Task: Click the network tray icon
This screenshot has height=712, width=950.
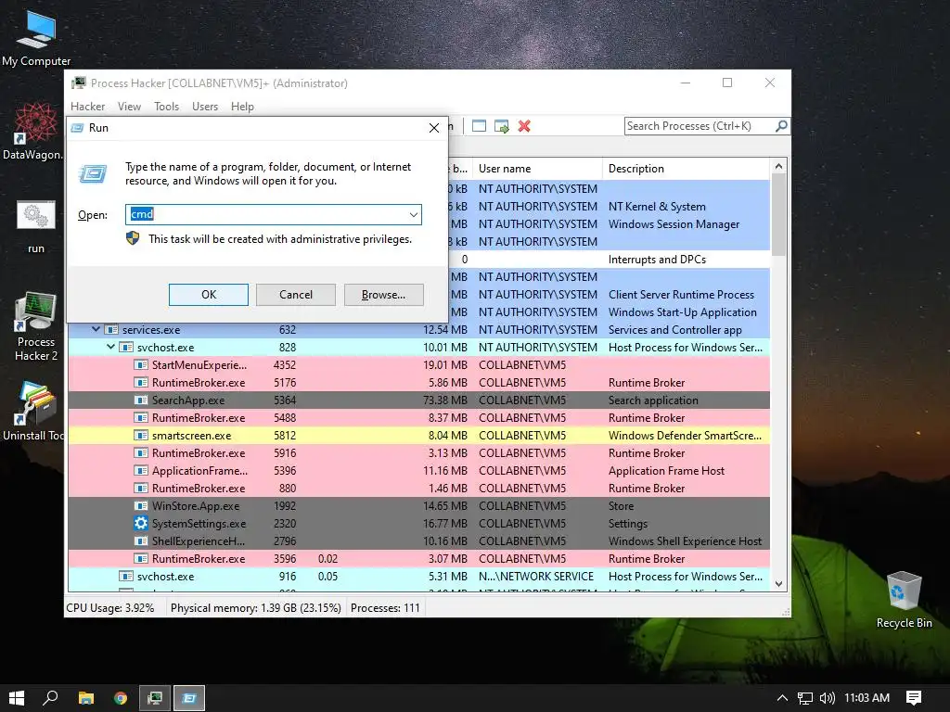Action: 804,698
